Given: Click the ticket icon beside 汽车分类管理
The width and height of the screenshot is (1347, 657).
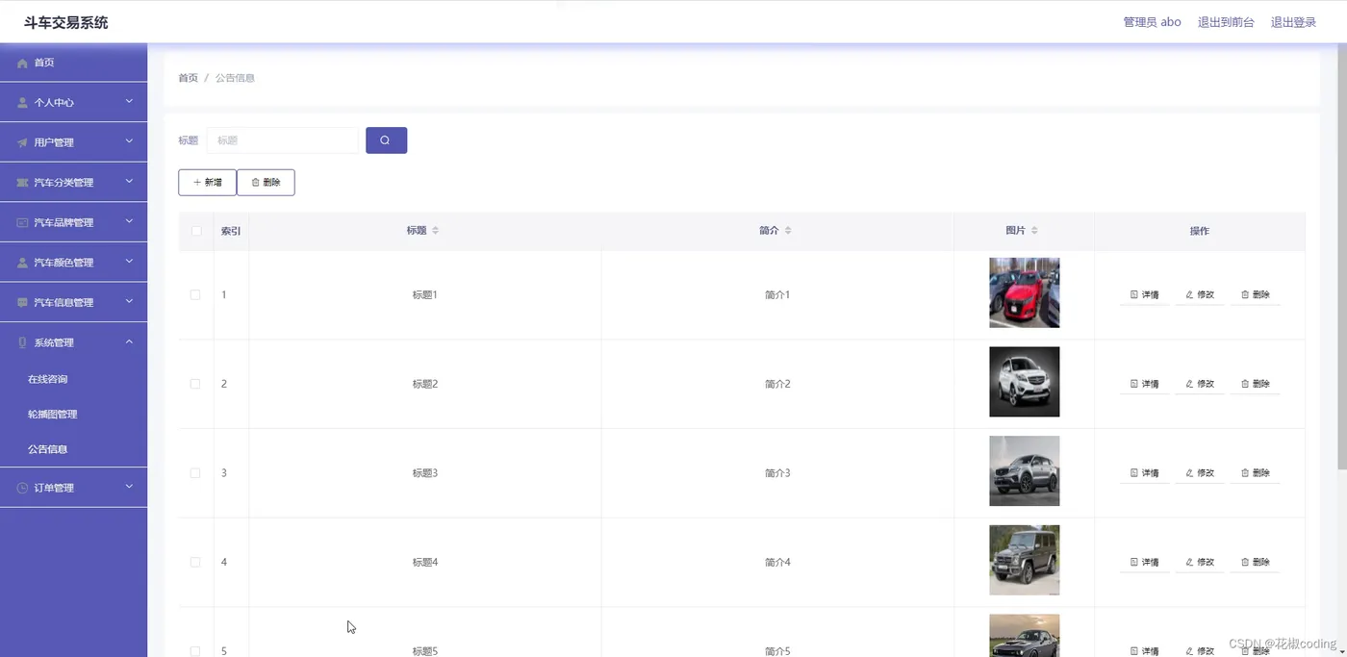Looking at the screenshot, I should pyautogui.click(x=22, y=183).
